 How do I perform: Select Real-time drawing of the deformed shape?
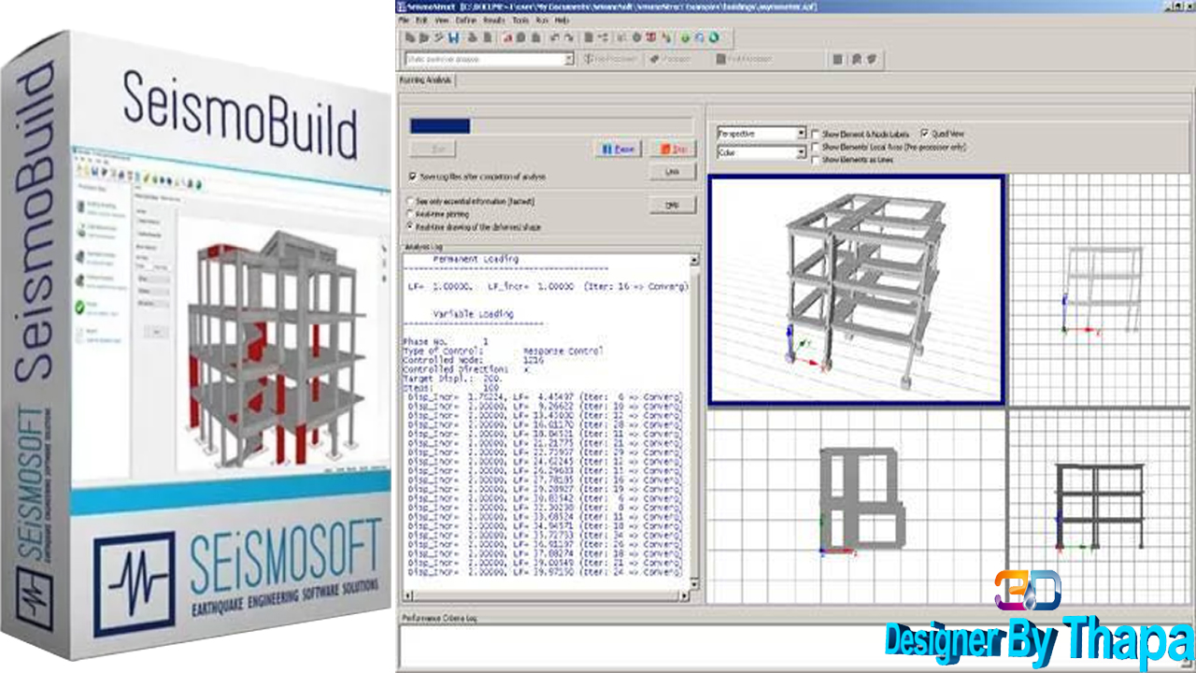click(412, 226)
